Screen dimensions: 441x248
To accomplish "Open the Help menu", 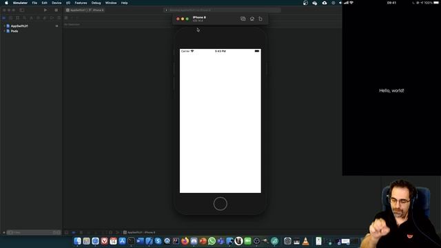I will [x=124, y=3].
